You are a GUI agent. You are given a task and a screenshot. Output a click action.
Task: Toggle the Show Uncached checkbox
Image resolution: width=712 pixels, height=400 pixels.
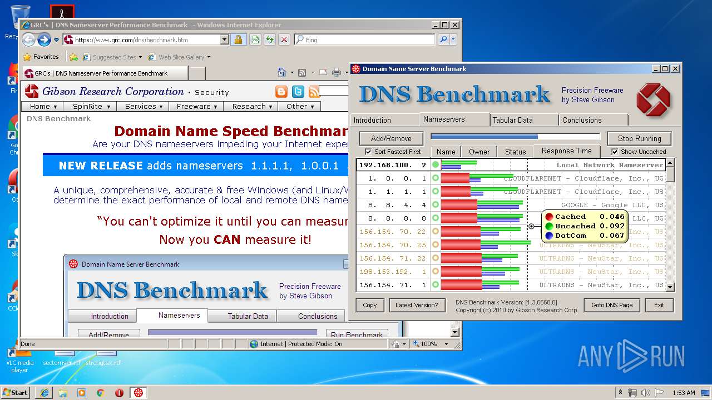click(x=615, y=152)
